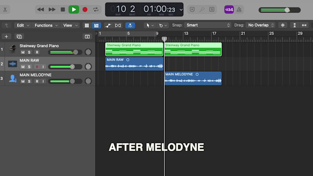Adjust the master volume slider

click(x=279, y=10)
